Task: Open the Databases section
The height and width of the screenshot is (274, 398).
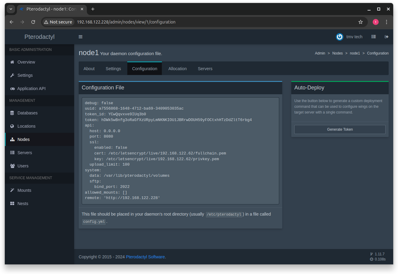Action: (27, 113)
